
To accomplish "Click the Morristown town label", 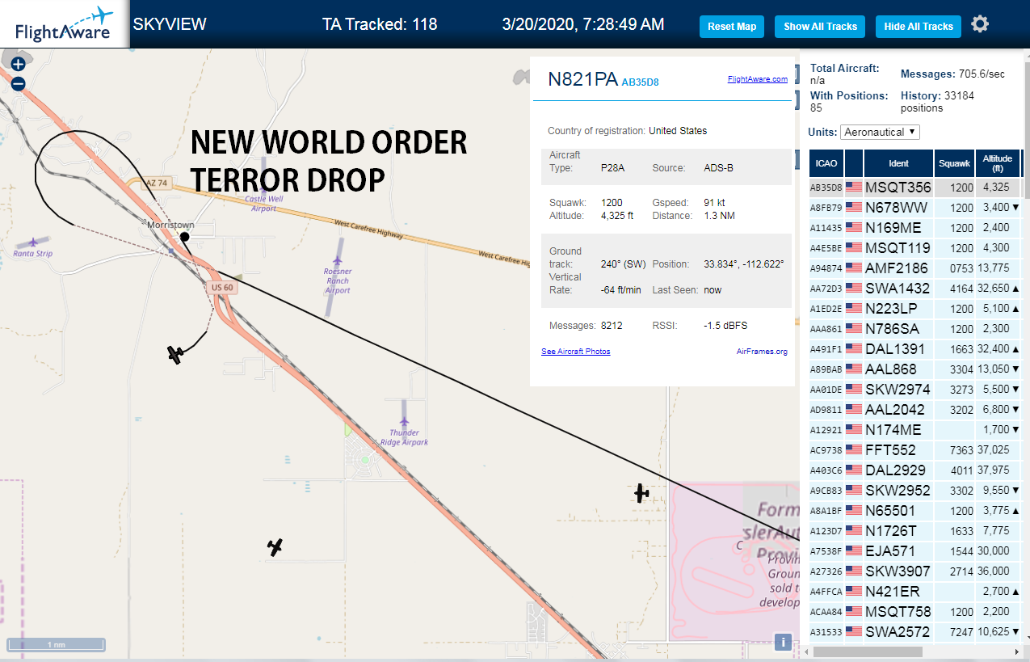I will (x=171, y=224).
